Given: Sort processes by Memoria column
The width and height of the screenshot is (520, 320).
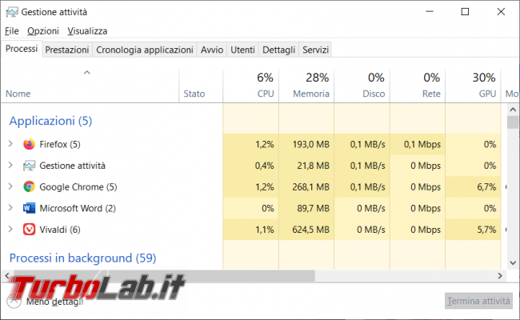Looking at the screenshot, I should [x=306, y=86].
